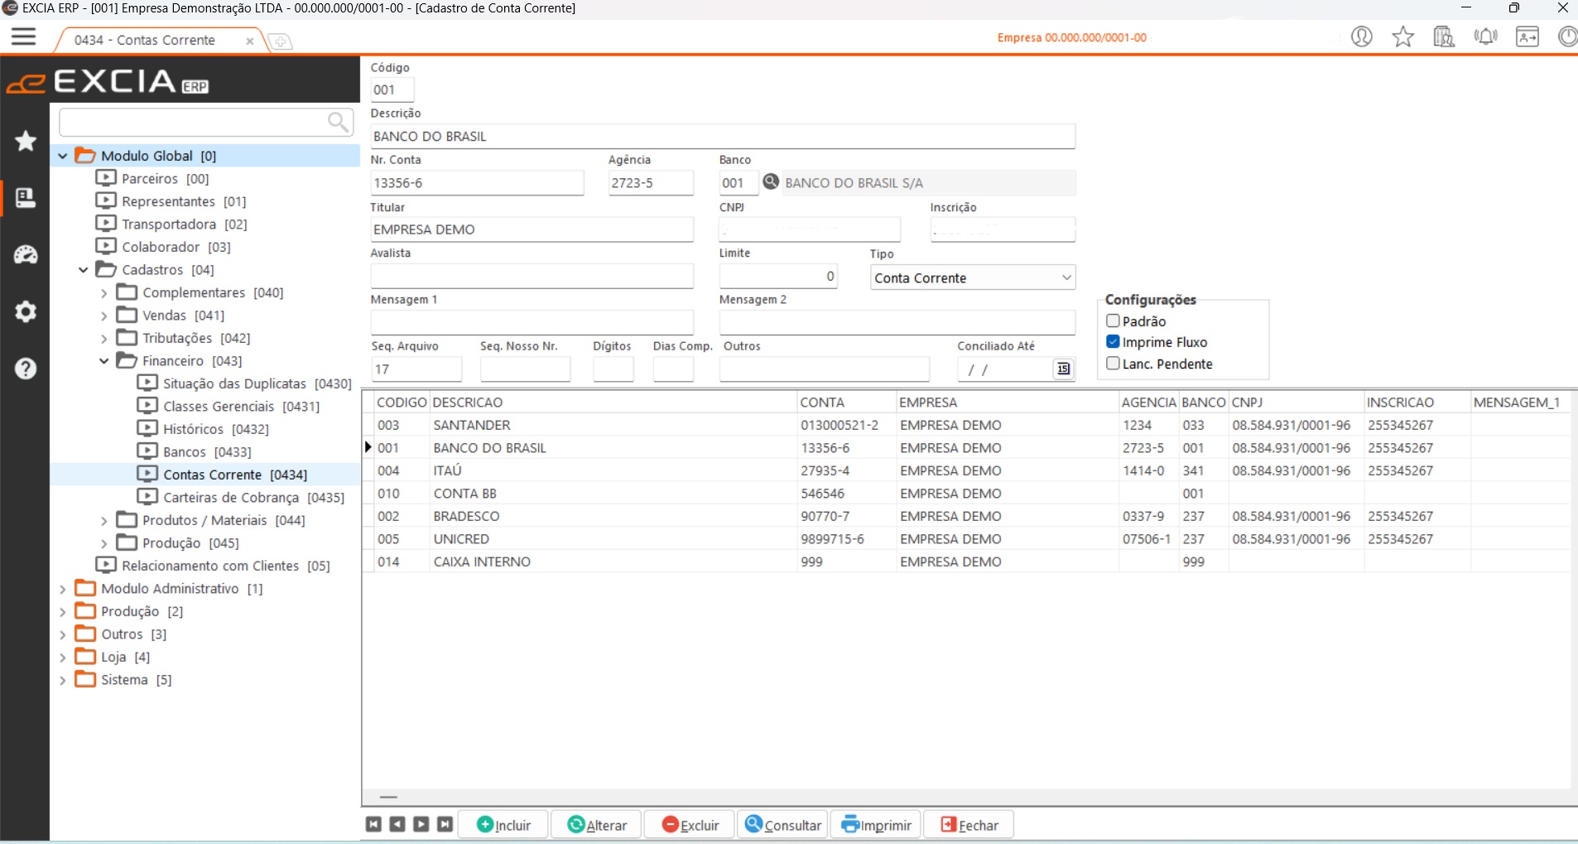Screen dimensions: 1578x844
Task: Click the user profile icon in top bar
Action: (1361, 37)
